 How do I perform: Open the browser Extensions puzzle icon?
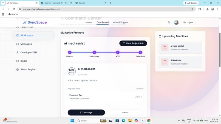(200, 9)
